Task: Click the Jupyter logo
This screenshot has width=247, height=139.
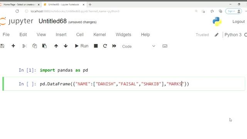Action: (17, 21)
